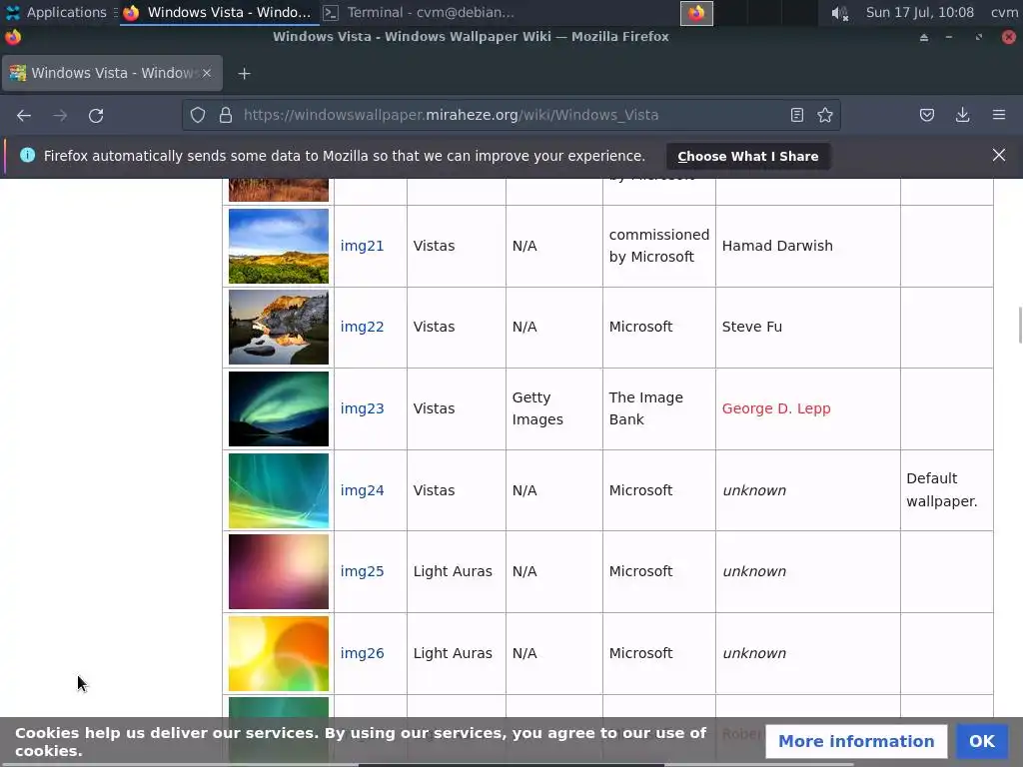The height and width of the screenshot is (767, 1023).
Task: Bookmark this page with the star icon
Action: coord(824,116)
